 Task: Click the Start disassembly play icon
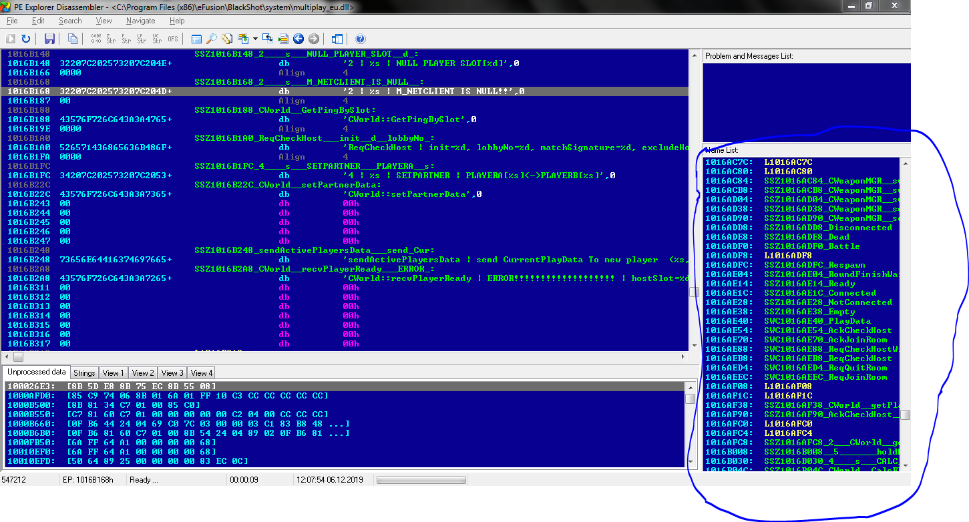coord(11,39)
